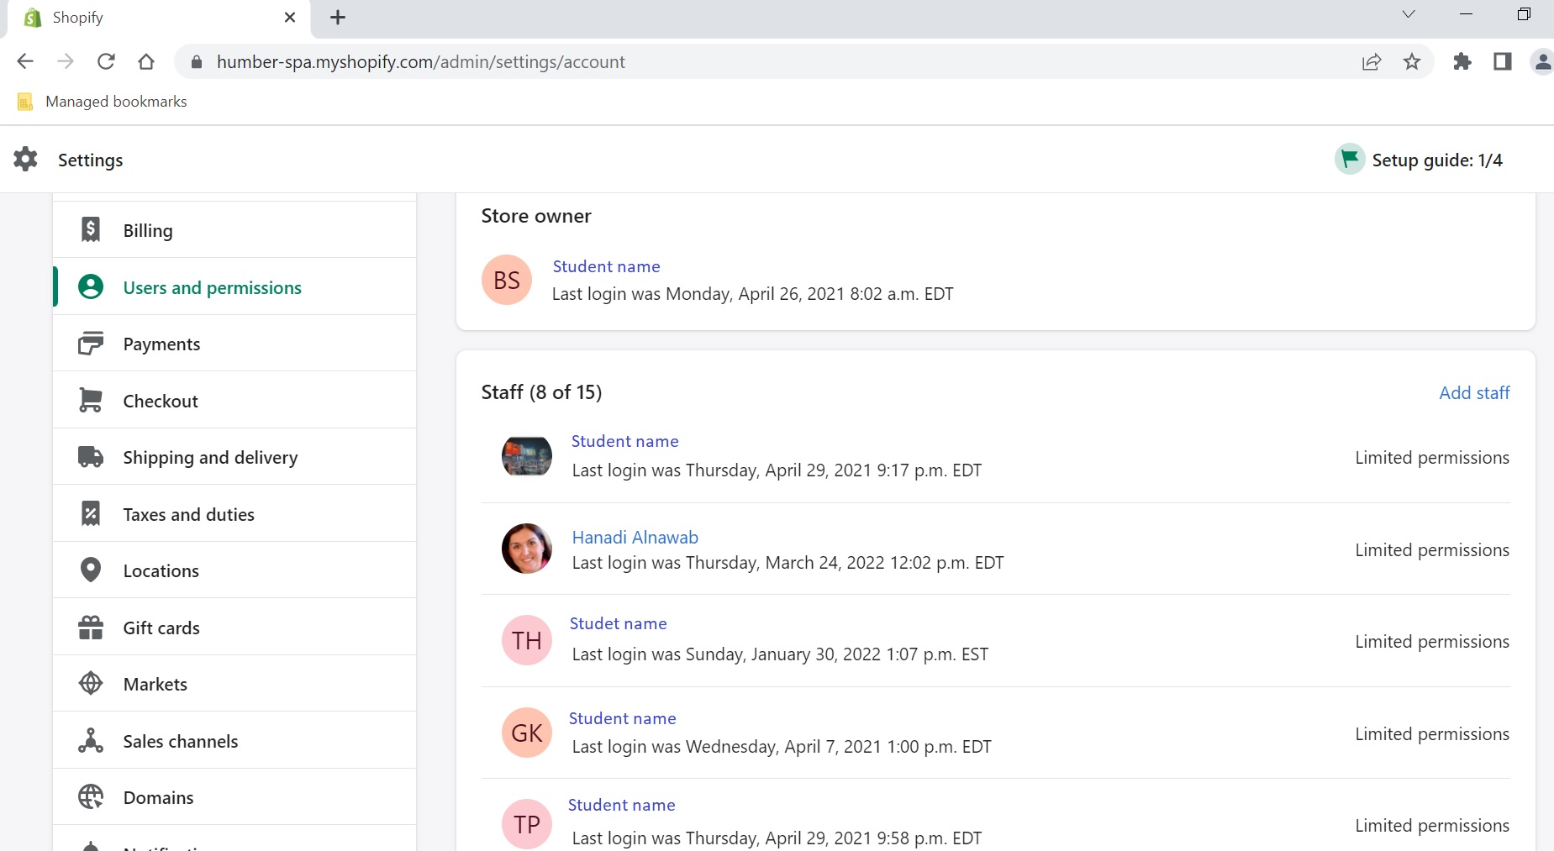Click the Sales channels node icon
The image size is (1554, 851).
(x=91, y=741)
